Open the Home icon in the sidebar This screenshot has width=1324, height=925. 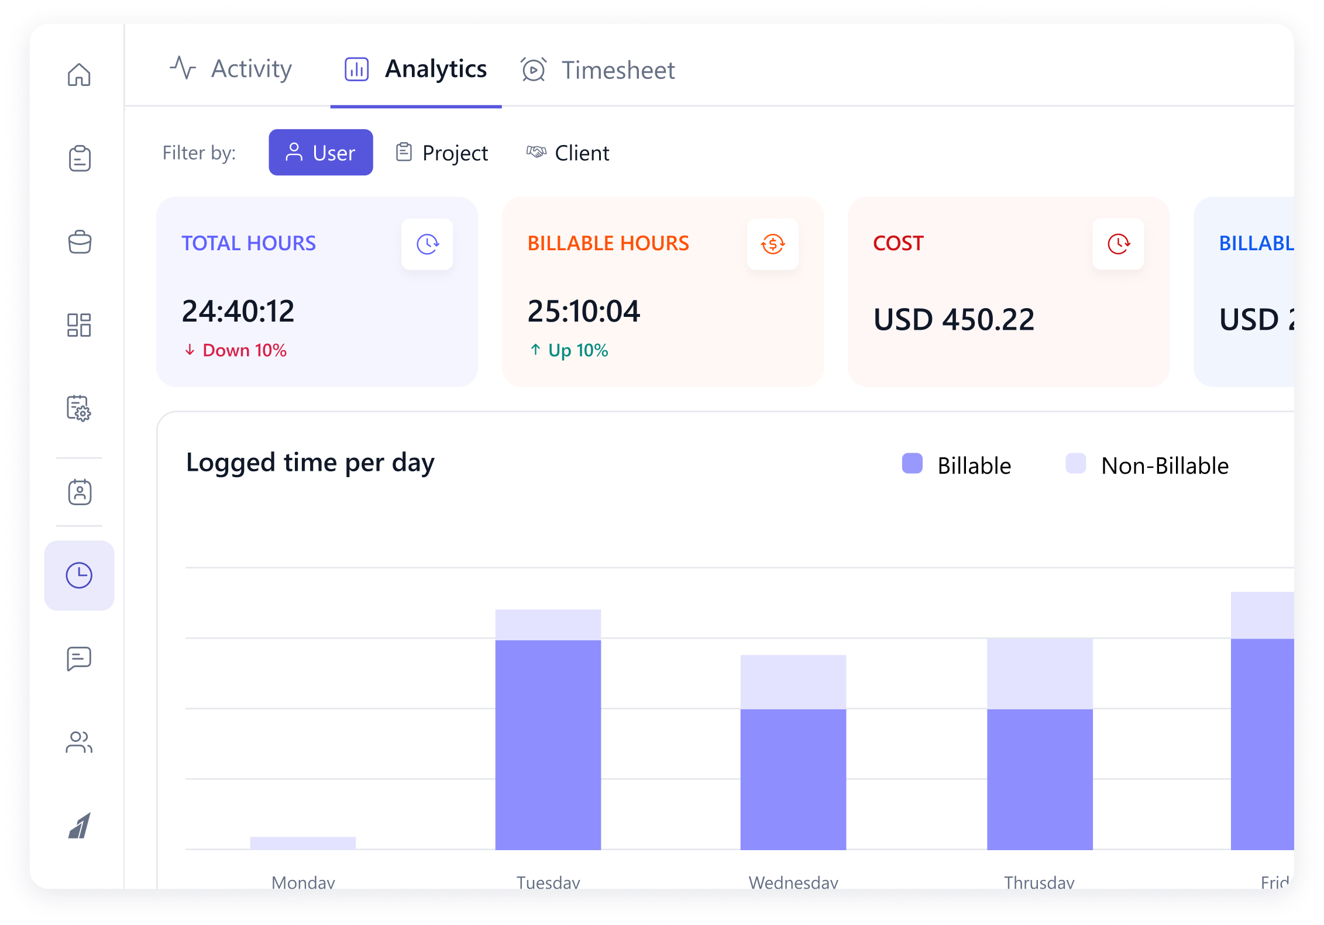click(80, 75)
